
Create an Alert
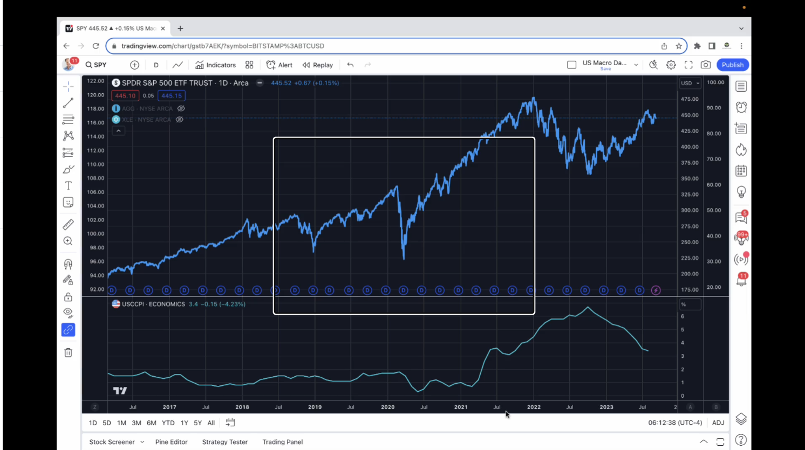(x=279, y=65)
